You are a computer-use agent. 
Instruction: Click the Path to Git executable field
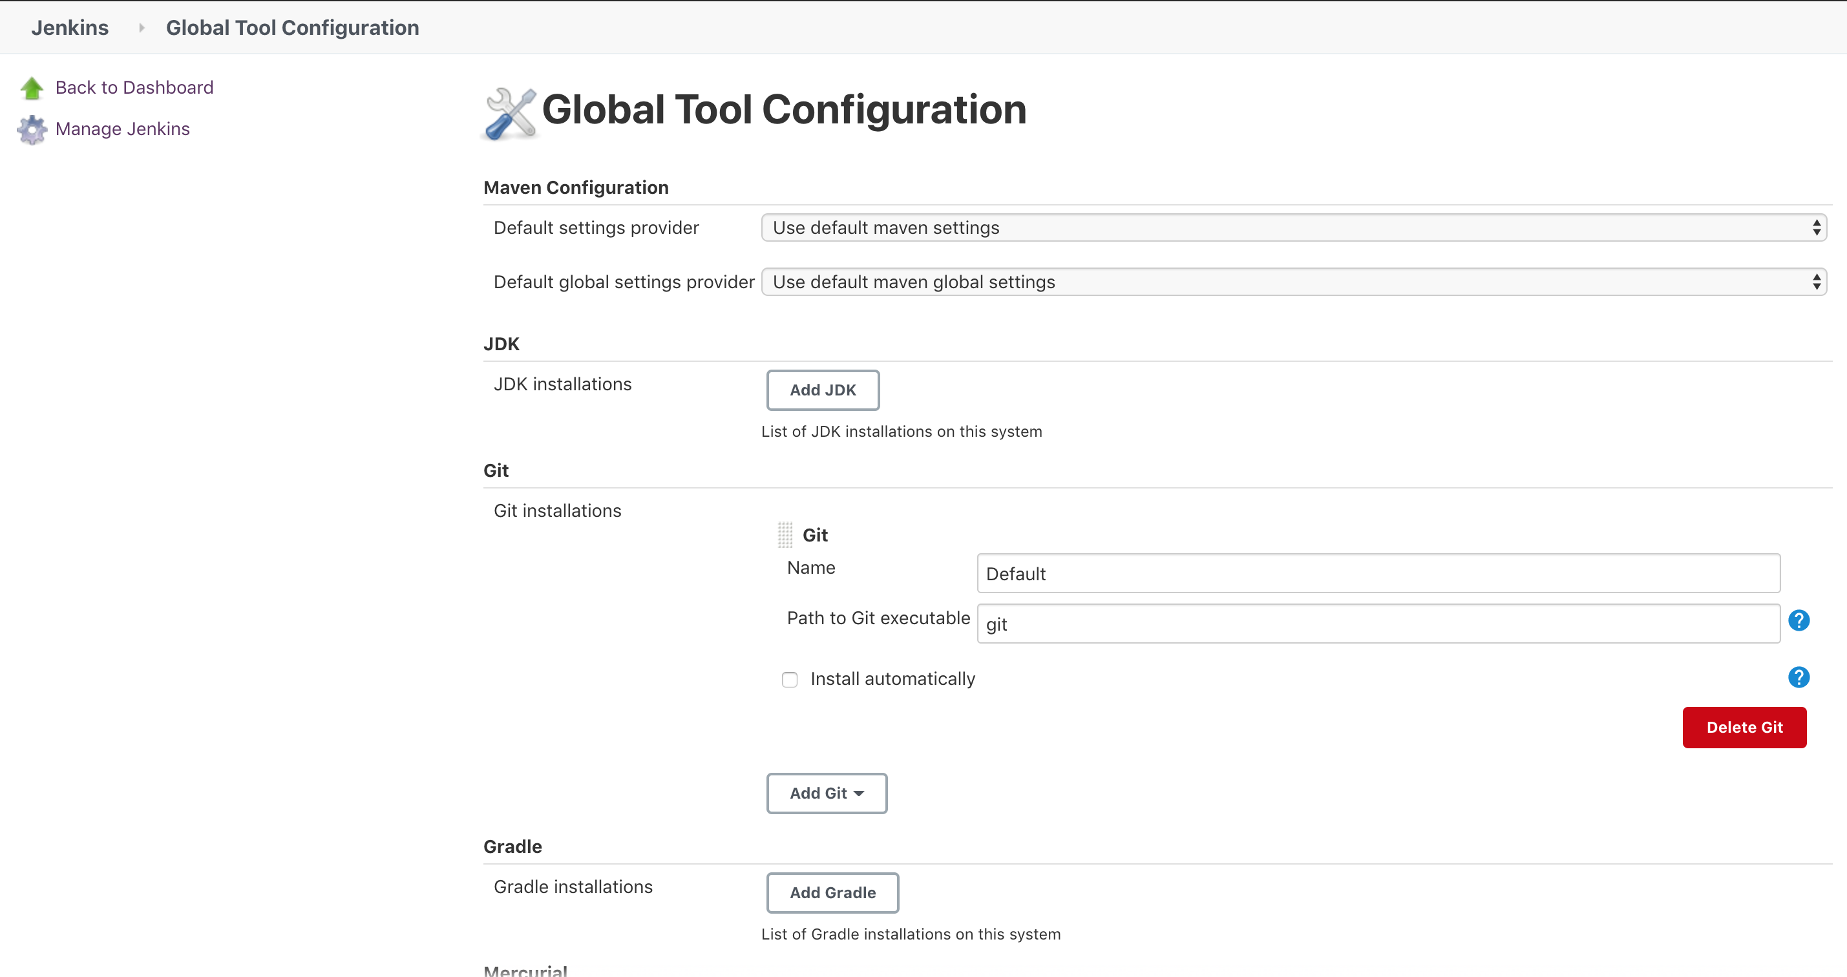tap(1377, 624)
